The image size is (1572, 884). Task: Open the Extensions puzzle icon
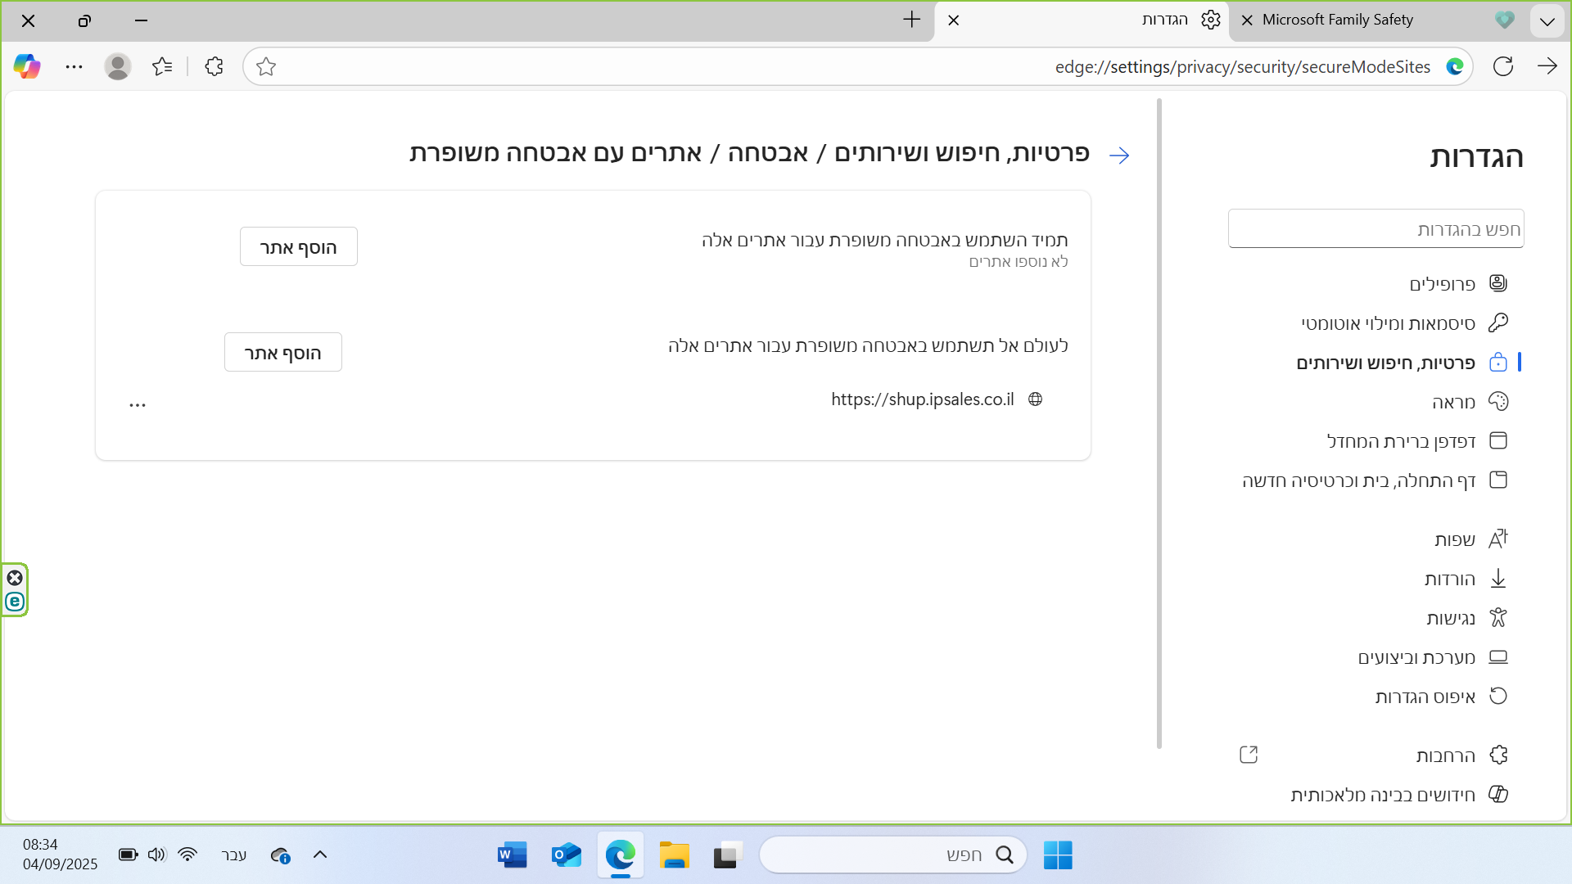point(214,66)
